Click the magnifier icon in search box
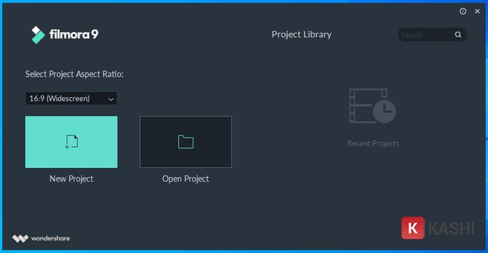488x253 pixels. click(x=458, y=35)
